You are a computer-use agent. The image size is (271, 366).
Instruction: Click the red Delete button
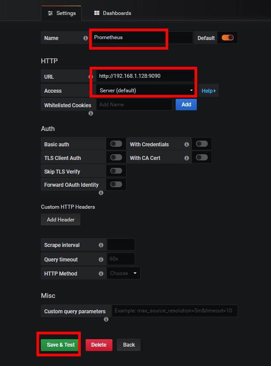(99, 345)
